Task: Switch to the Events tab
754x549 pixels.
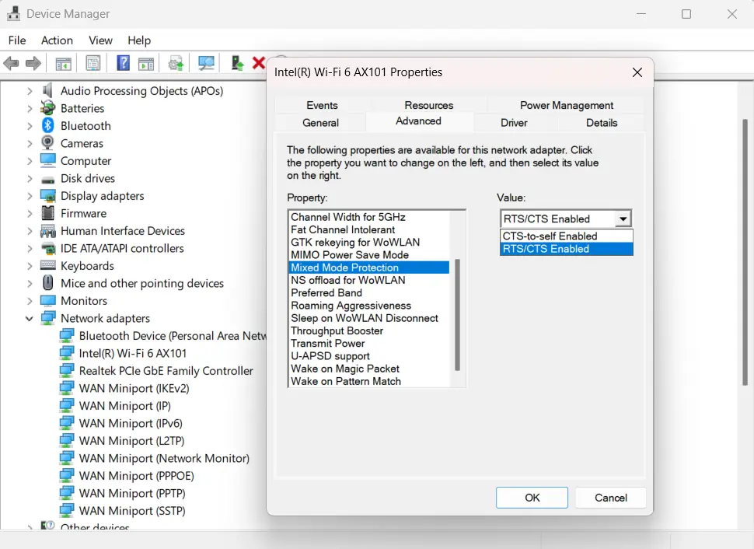Action: click(x=322, y=105)
